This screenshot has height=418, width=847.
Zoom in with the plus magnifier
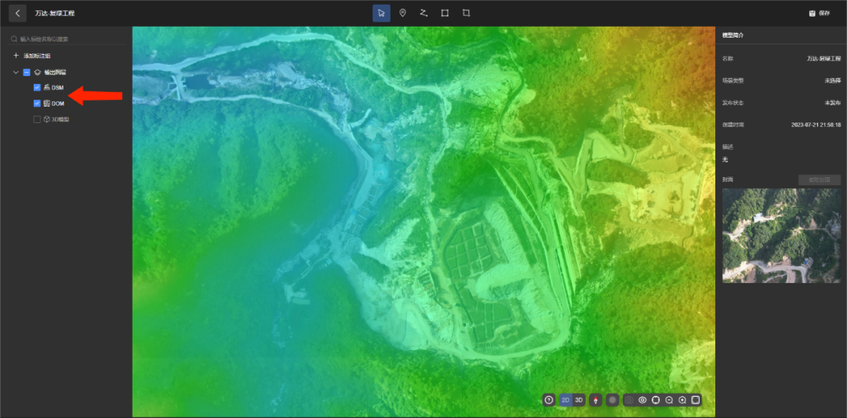point(682,400)
